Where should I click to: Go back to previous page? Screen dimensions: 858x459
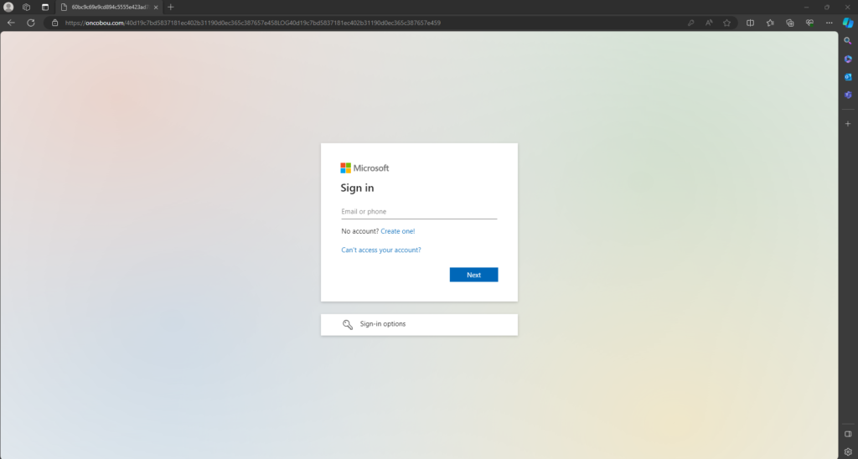[x=11, y=23]
